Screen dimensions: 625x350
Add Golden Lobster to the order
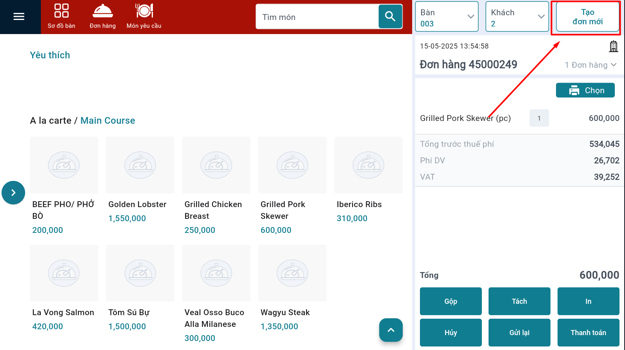[140, 165]
